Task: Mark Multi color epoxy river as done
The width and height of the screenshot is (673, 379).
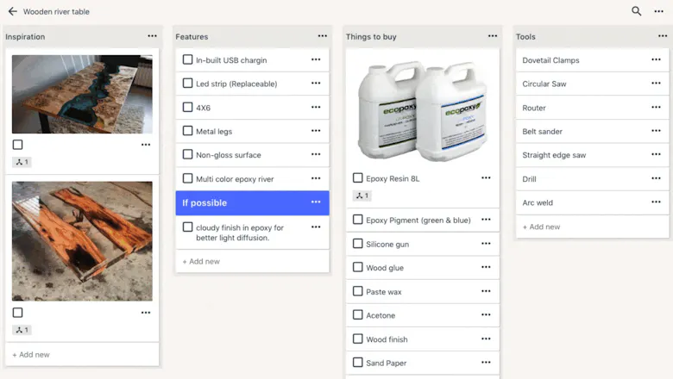Action: (x=187, y=177)
